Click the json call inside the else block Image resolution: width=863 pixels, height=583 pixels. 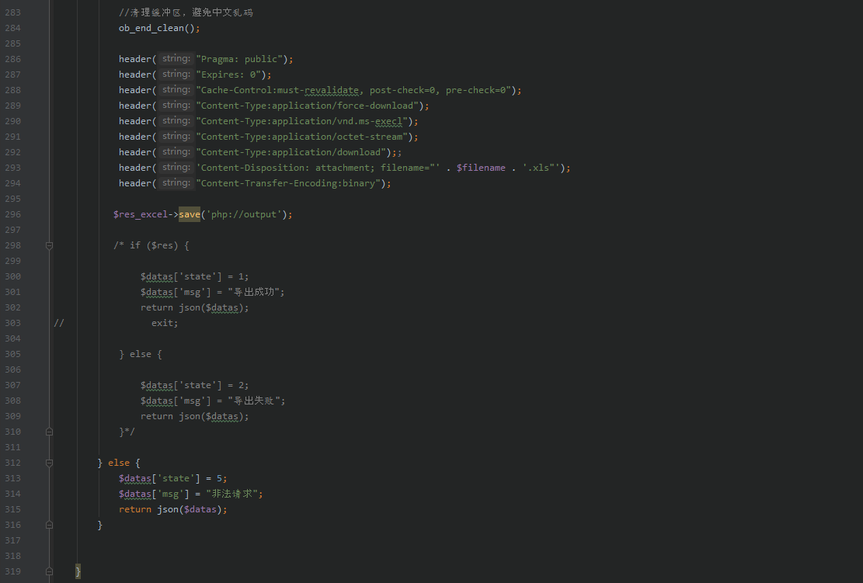pyautogui.click(x=167, y=508)
